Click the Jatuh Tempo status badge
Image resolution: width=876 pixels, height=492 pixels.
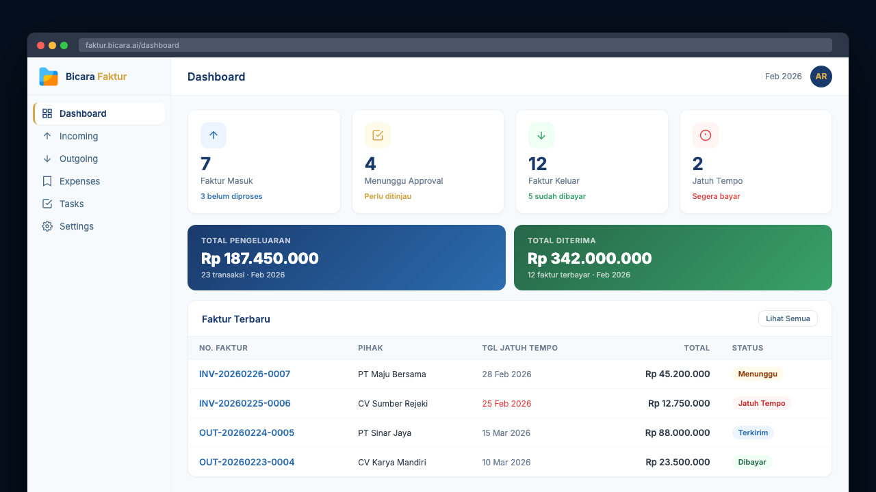pos(761,403)
